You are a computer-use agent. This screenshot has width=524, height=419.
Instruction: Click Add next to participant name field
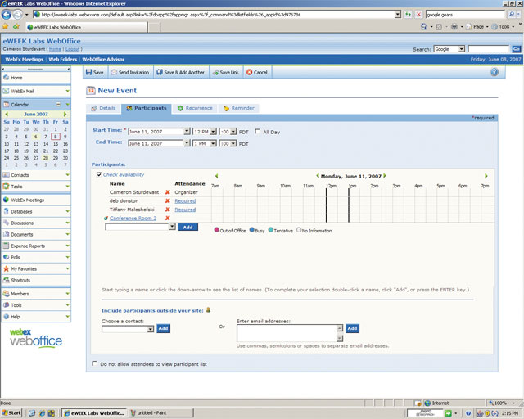point(187,228)
